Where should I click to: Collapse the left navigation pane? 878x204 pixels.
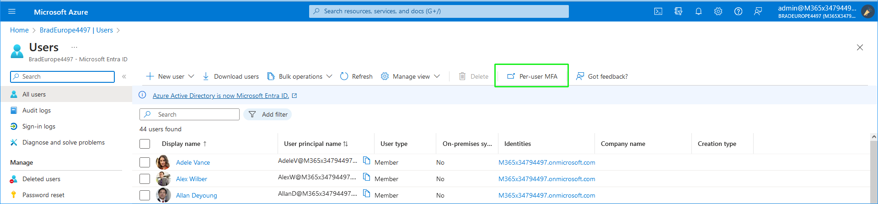124,77
